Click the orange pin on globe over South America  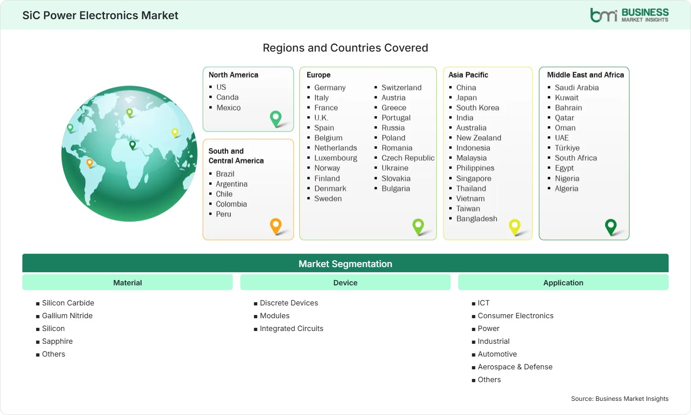90,163
